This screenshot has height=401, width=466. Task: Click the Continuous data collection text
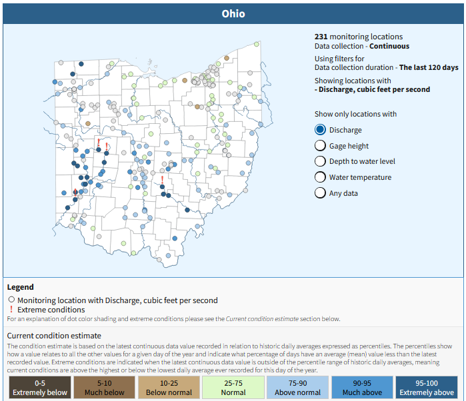click(389, 46)
